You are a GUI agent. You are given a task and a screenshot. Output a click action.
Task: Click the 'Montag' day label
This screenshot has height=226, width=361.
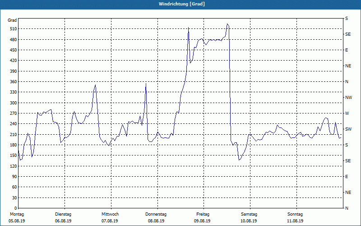pos(17,214)
